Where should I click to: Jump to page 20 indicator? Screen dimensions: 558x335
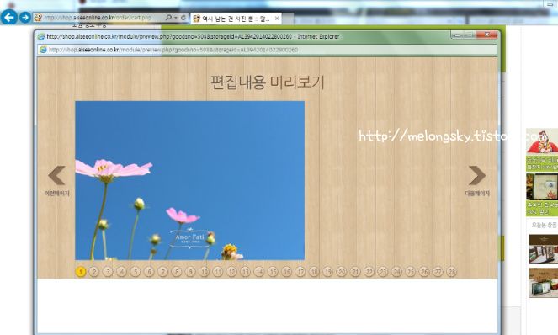pos(342,272)
